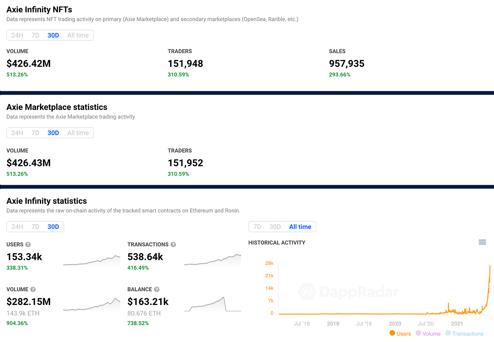Toggle the Volume series in chart legend
Screen dimensions: 494x342
[x=428, y=334]
